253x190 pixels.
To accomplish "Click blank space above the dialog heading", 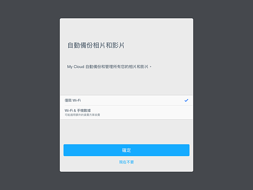I will coord(126,29).
